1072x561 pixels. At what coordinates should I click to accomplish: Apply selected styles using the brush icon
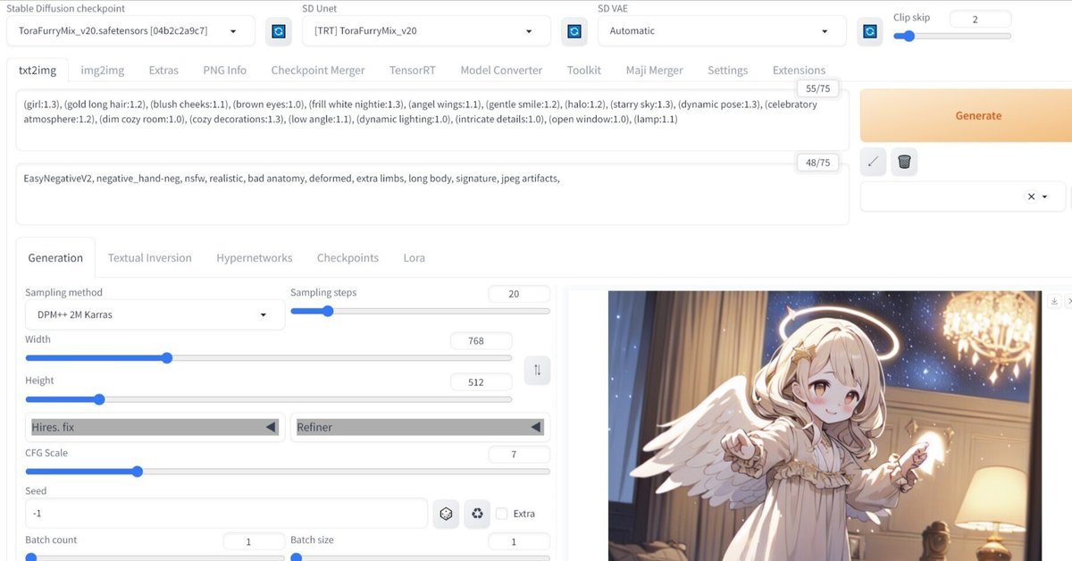point(872,161)
